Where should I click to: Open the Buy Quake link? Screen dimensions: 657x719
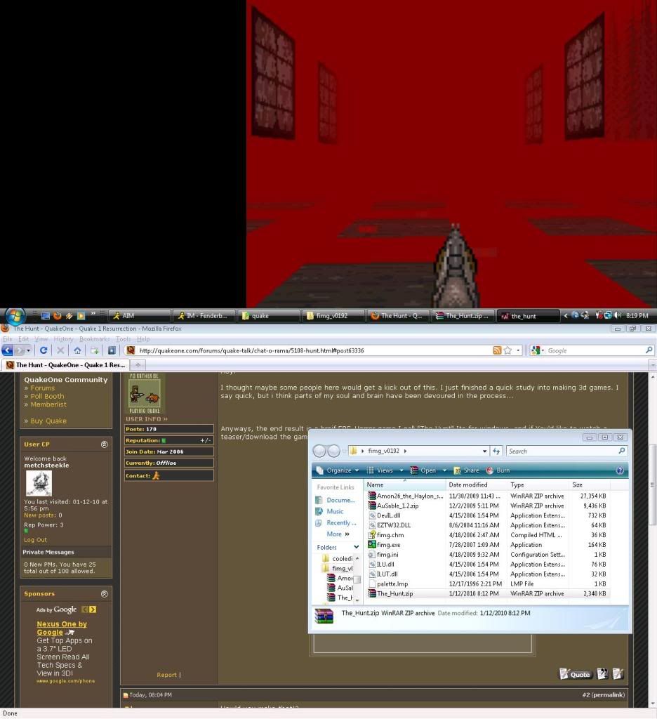(48, 421)
